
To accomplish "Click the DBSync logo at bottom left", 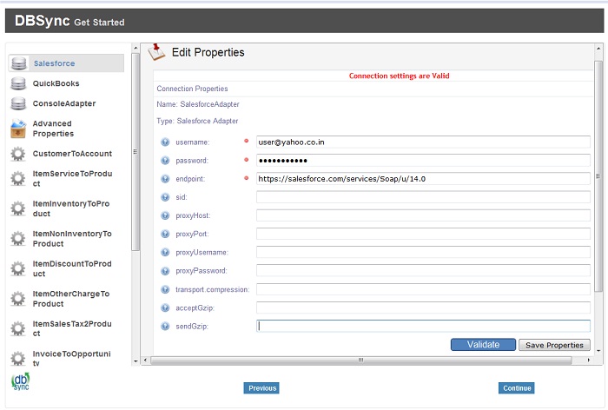I will point(20,382).
